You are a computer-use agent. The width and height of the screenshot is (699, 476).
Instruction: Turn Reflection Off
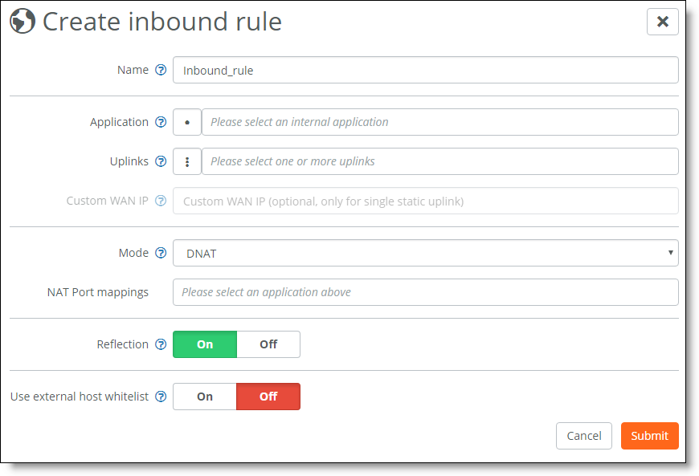click(268, 344)
